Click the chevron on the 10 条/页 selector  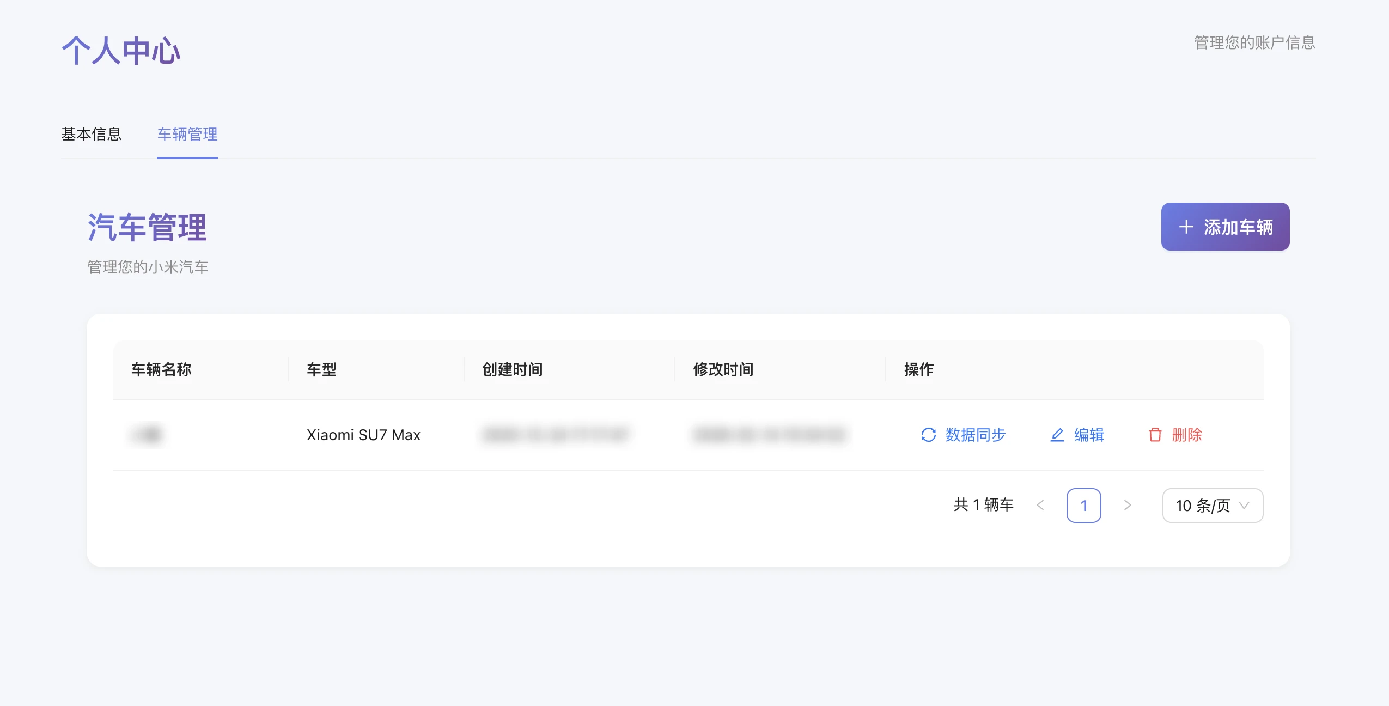click(1245, 506)
